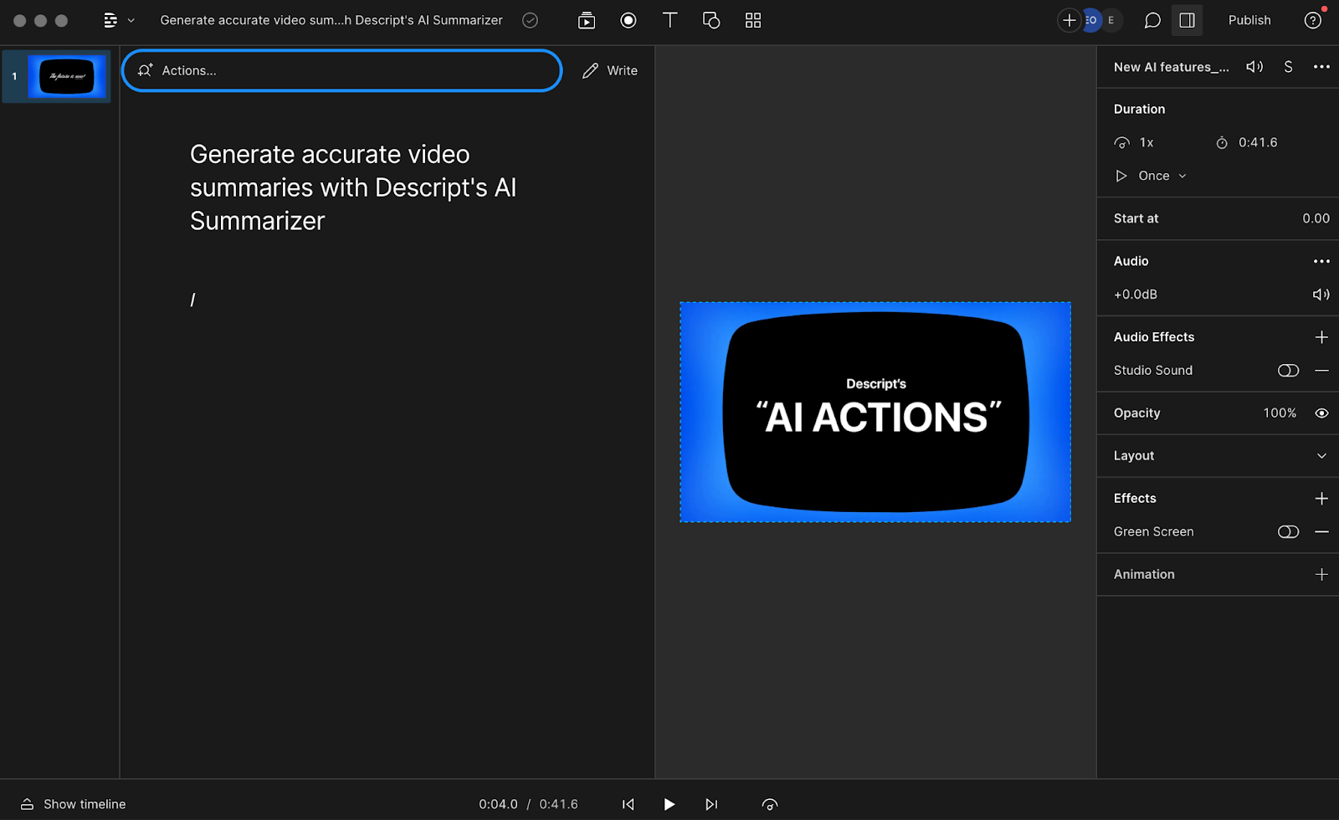Click the script title heading text
The width and height of the screenshot is (1339, 820).
click(353, 187)
